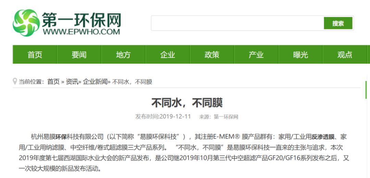Click the 第一环保网 site name logo text
The height and width of the screenshot is (178, 370).
[81, 20]
